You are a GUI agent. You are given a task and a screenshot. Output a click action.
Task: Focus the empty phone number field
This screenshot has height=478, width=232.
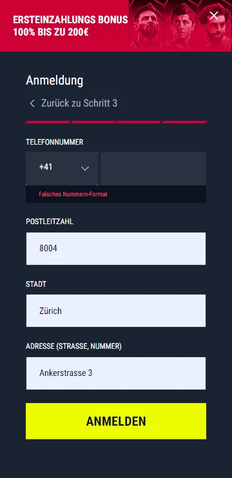[153, 169]
